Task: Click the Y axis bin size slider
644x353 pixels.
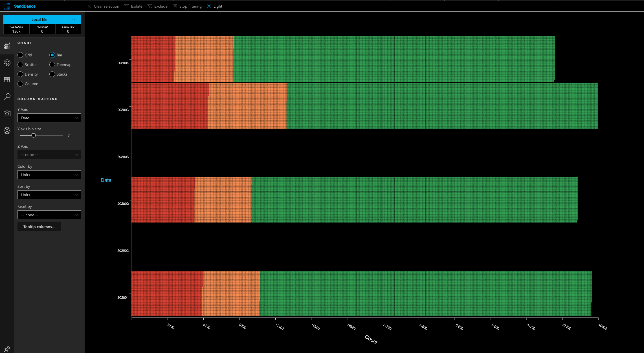Action: [34, 135]
